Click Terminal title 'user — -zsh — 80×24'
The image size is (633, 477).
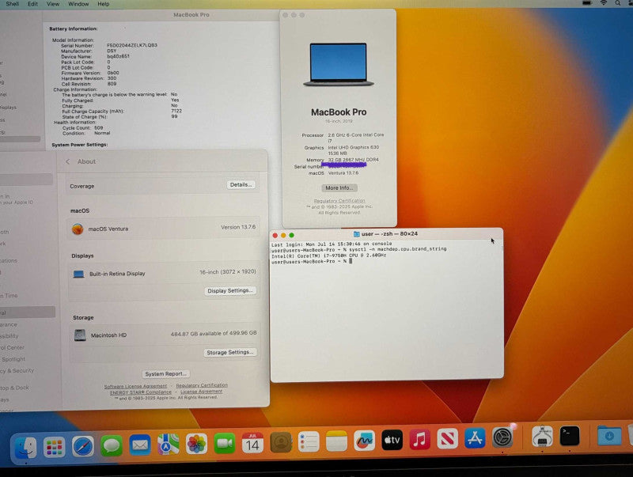coord(389,234)
